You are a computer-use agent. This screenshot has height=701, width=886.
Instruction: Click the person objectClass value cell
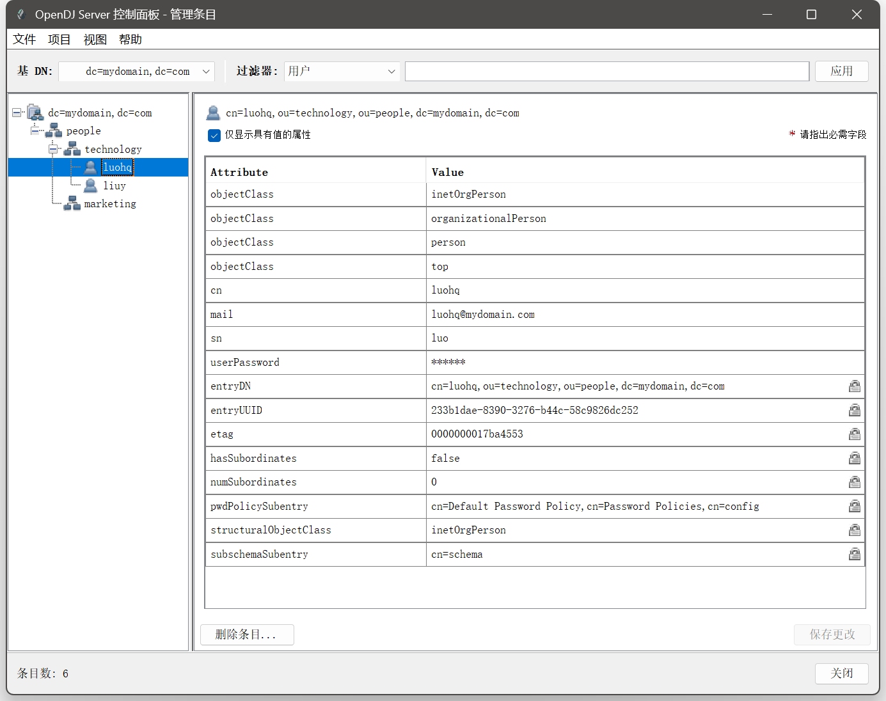(x=645, y=242)
